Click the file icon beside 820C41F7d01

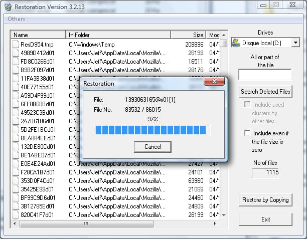pos(16,215)
